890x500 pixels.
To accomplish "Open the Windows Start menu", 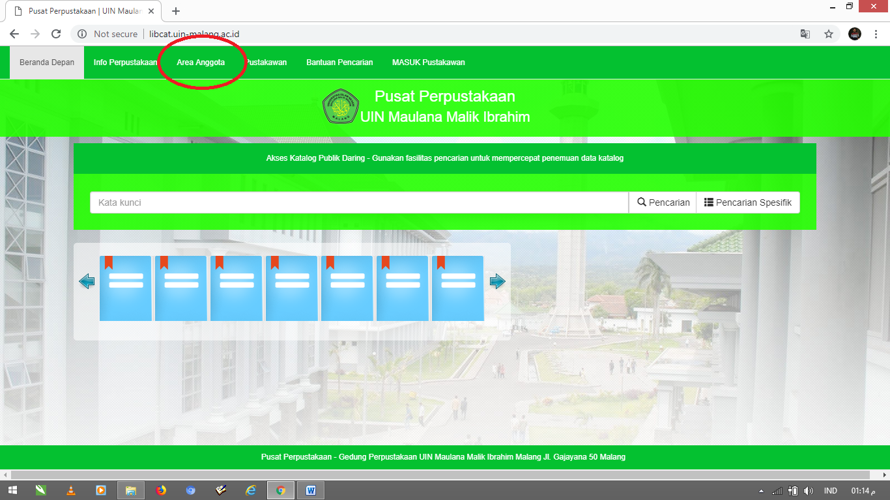I will pos(13,490).
